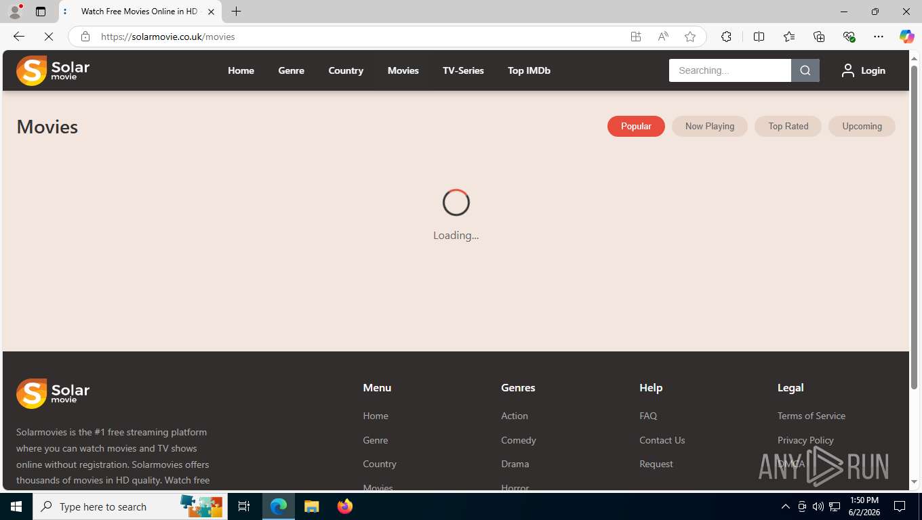This screenshot has width=922, height=520.
Task: Stop page loading with X button
Action: (x=49, y=37)
